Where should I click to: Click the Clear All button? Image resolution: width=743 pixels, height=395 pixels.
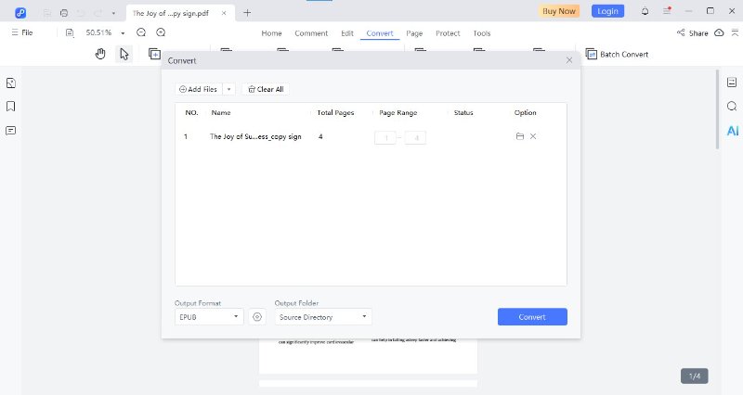(x=266, y=89)
